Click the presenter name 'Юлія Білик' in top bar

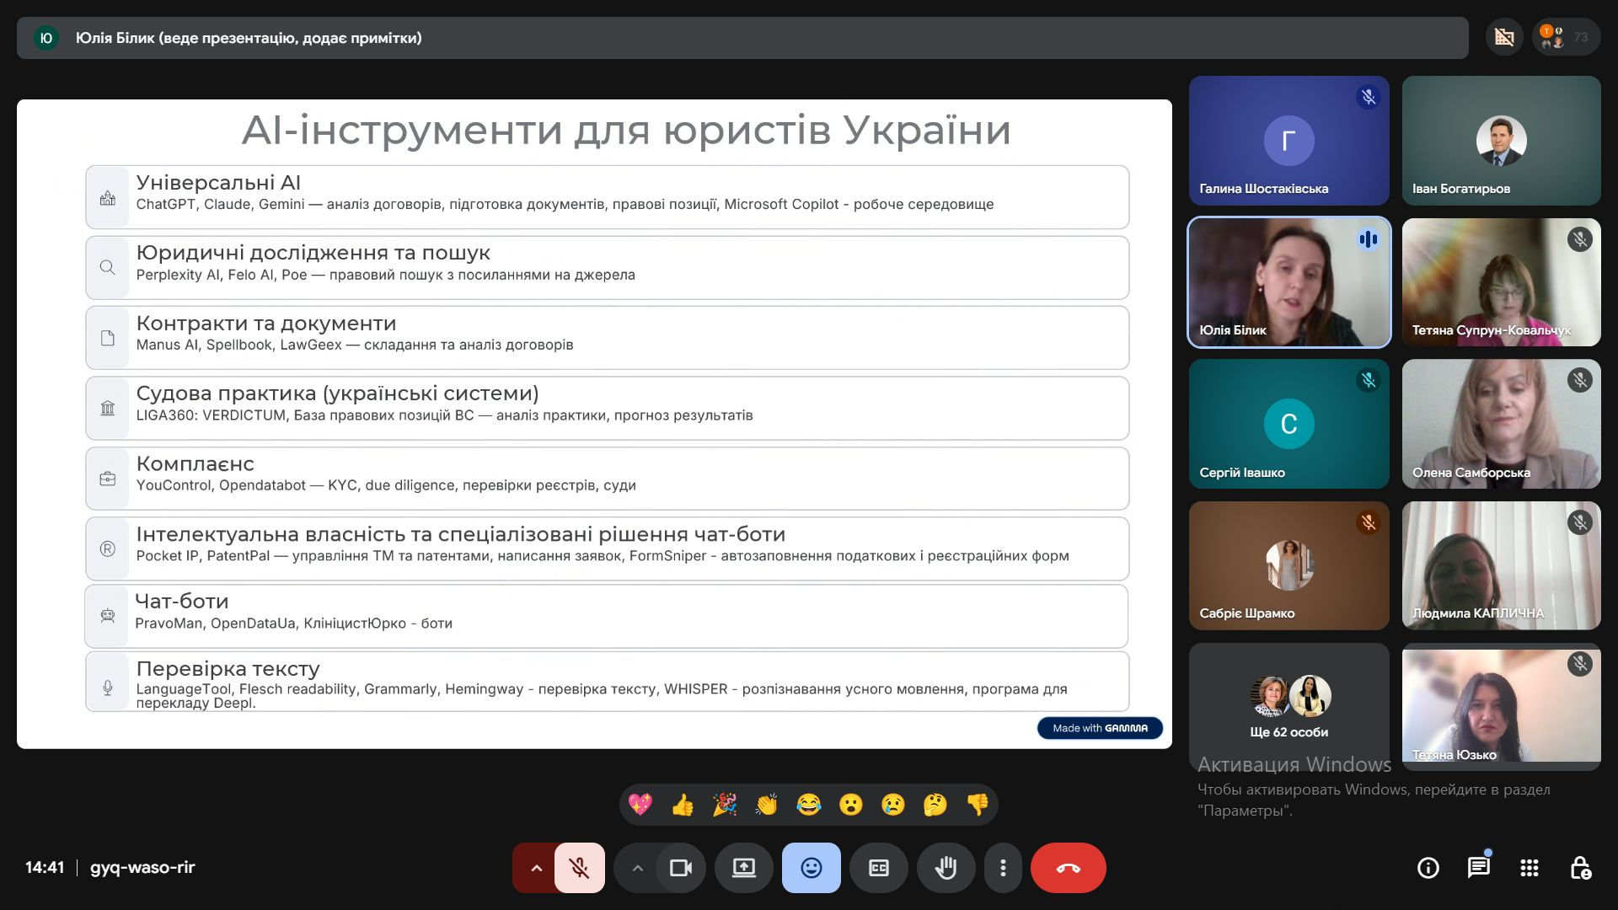point(115,38)
